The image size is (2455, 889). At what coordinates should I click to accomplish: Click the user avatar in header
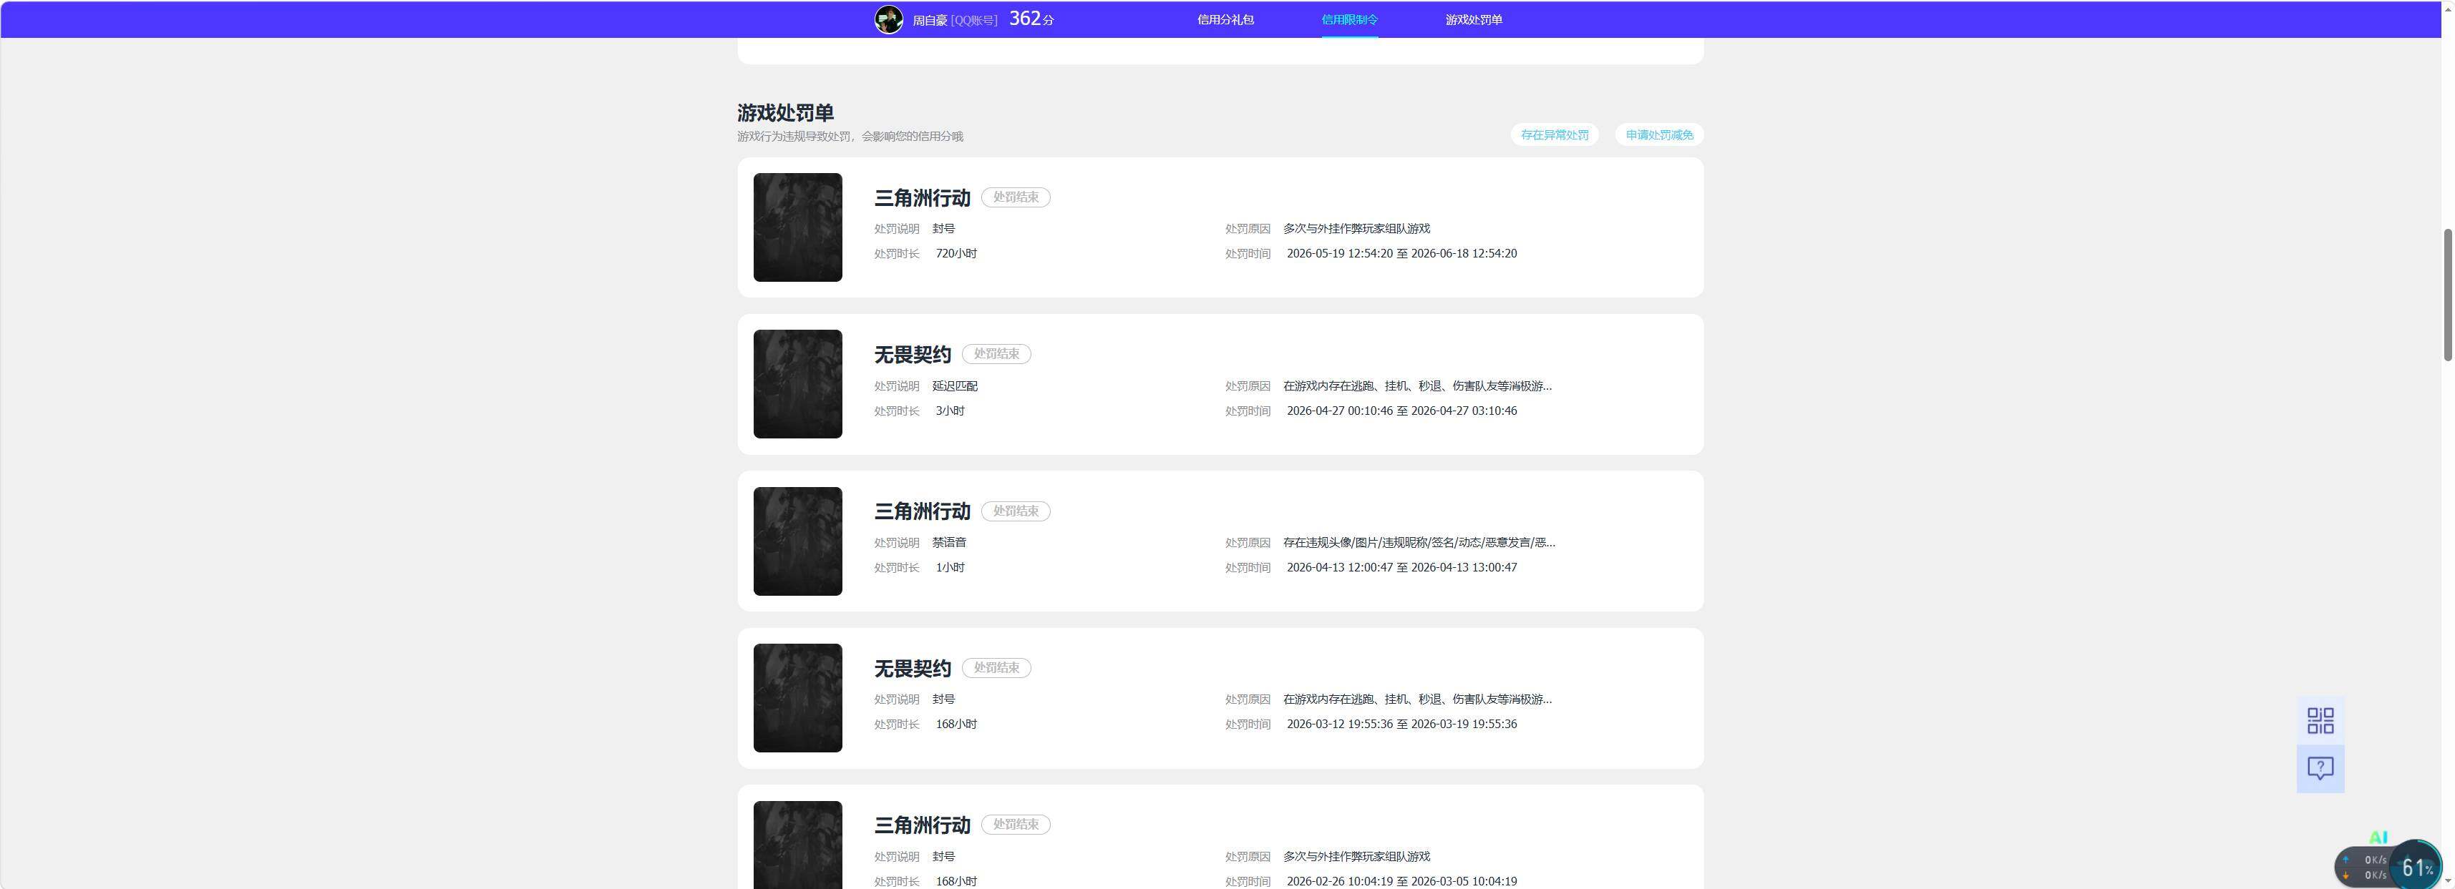point(888,19)
